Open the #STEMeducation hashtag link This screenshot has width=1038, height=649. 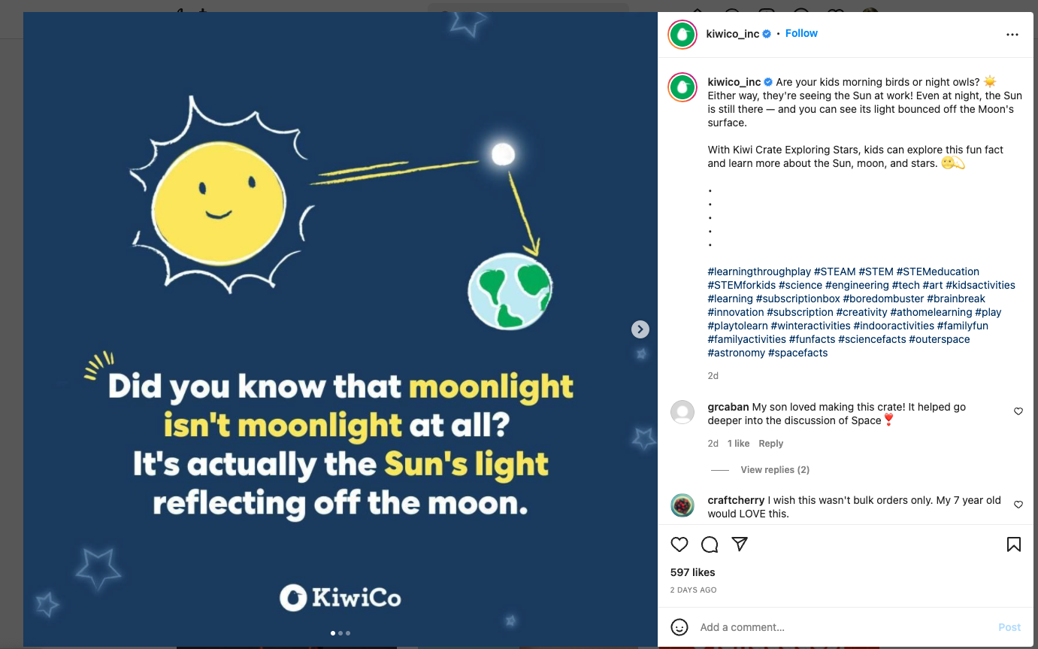click(x=938, y=271)
